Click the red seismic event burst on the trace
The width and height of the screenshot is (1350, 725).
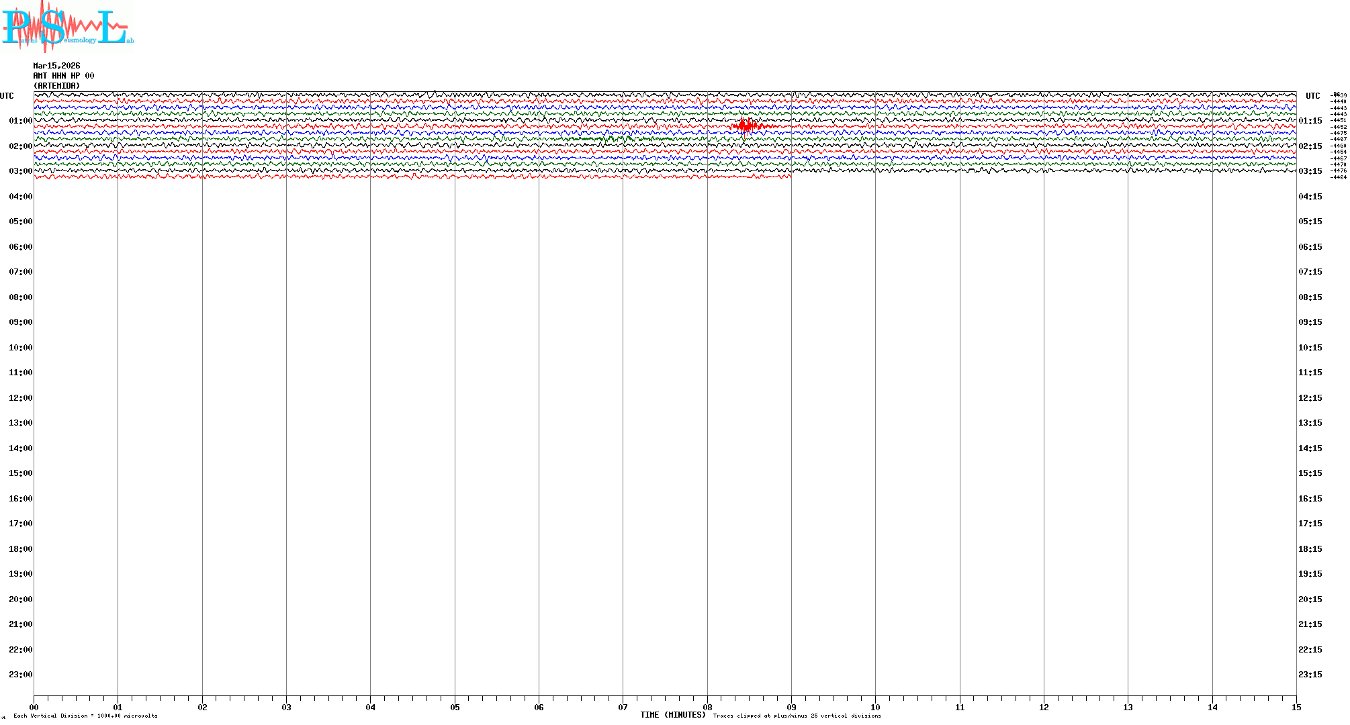745,126
